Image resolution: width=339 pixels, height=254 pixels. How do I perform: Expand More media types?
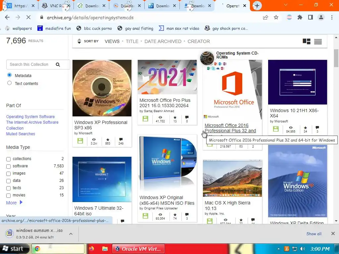(14, 203)
